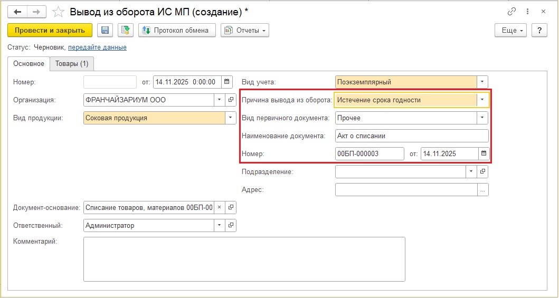Expand the Организация dropdown list
The height and width of the screenshot is (298, 559).
220,100
